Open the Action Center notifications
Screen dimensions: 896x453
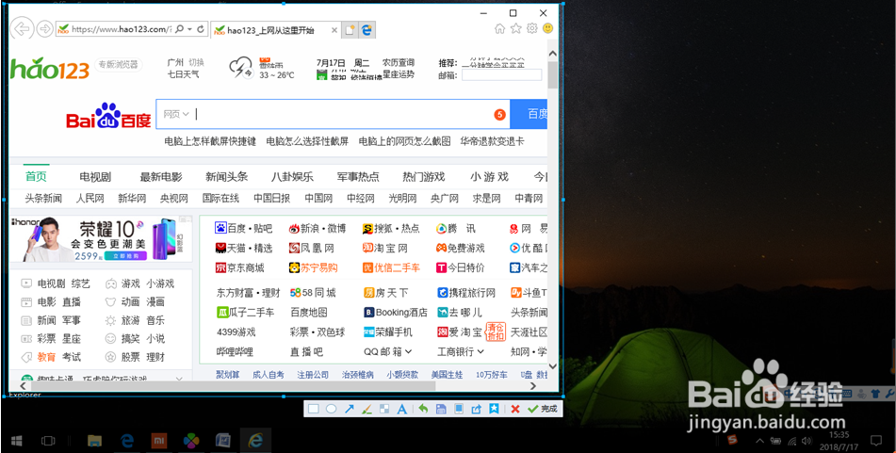pos(875,441)
